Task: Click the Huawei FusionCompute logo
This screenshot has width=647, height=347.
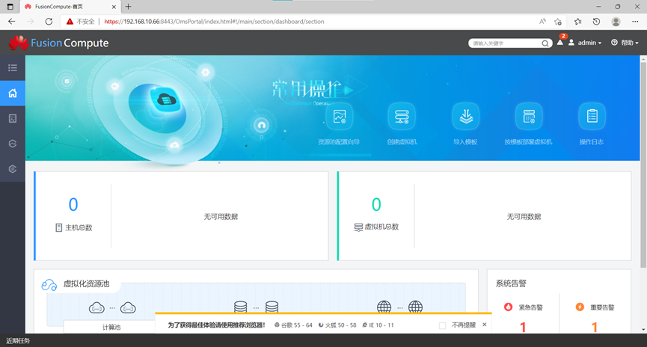Action: (x=58, y=43)
